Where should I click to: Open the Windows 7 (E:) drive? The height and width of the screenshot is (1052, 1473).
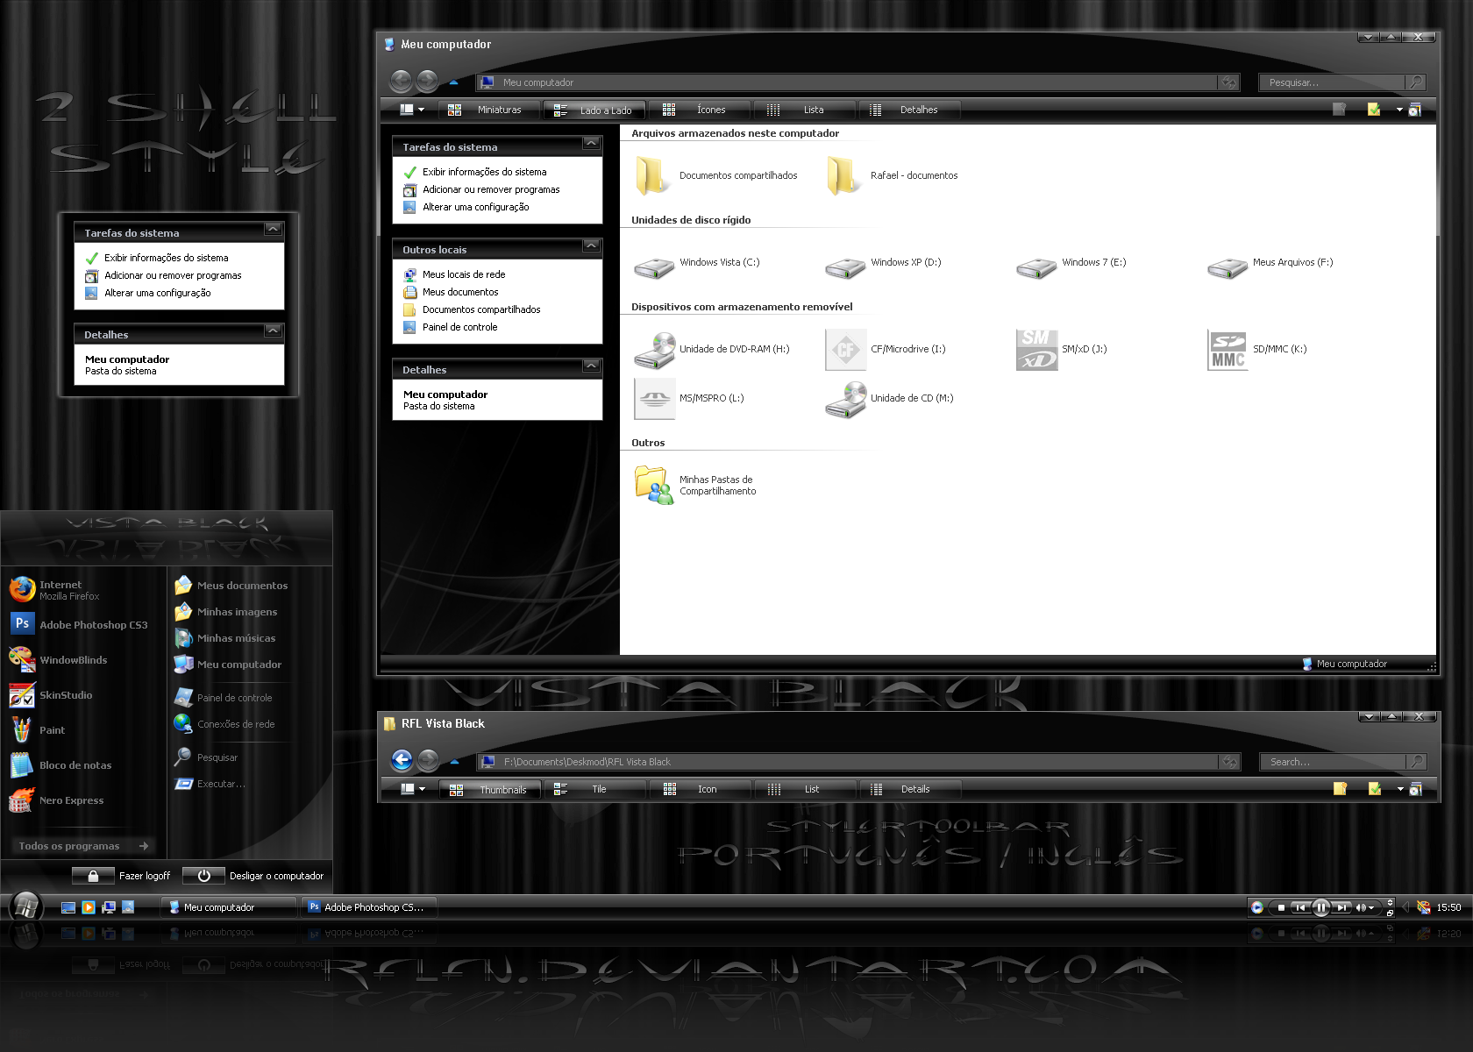1071,267
